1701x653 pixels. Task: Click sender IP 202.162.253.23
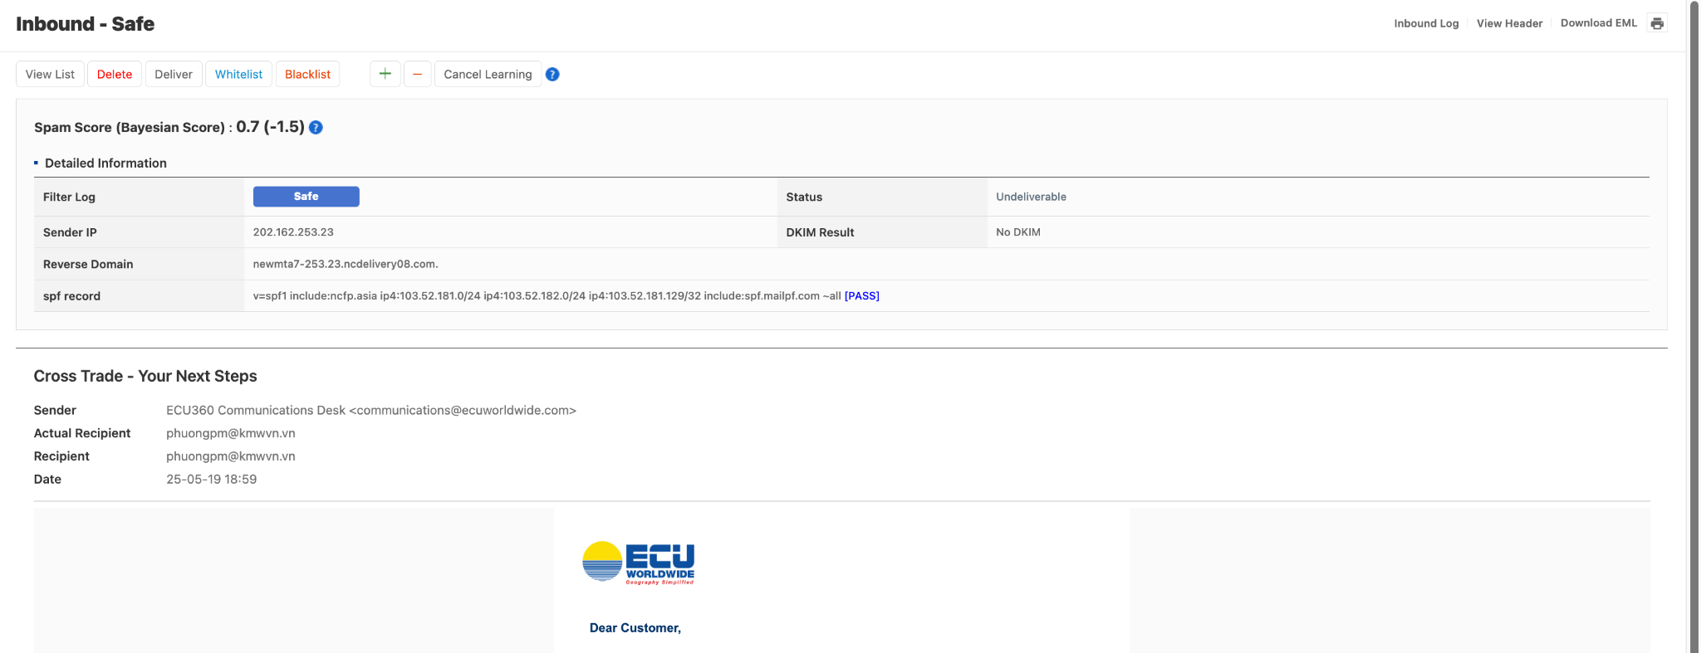tap(293, 232)
